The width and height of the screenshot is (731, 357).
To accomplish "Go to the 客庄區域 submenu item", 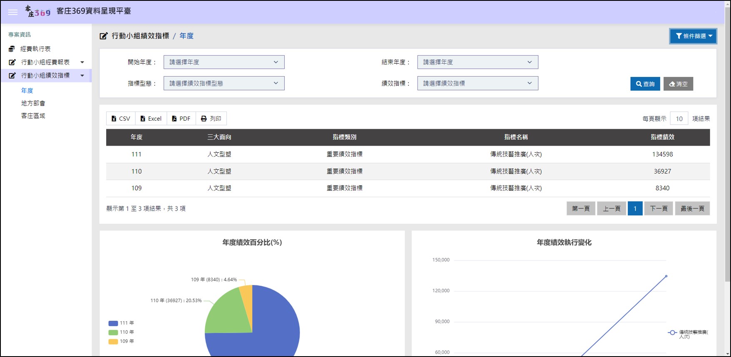I will [x=33, y=116].
